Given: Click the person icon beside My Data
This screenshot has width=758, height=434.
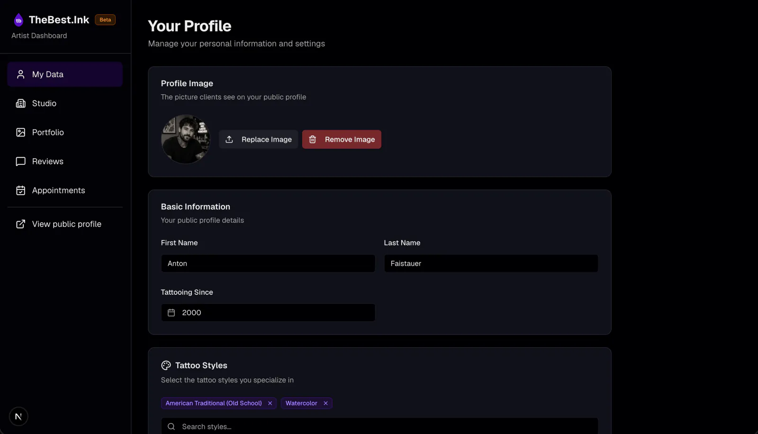Looking at the screenshot, I should [x=20, y=74].
